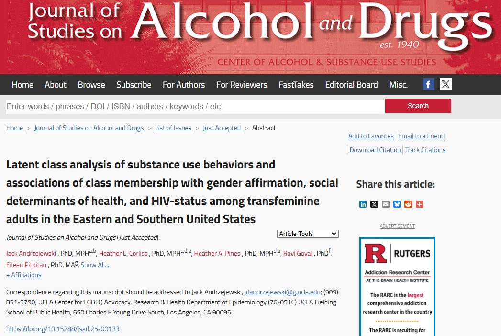This screenshot has height=336, width=501.
Task: Open the For Authors menu
Action: [x=184, y=85]
